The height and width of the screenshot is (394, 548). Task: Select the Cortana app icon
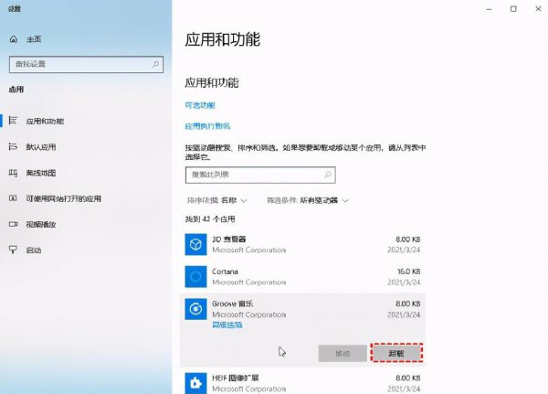point(196,276)
